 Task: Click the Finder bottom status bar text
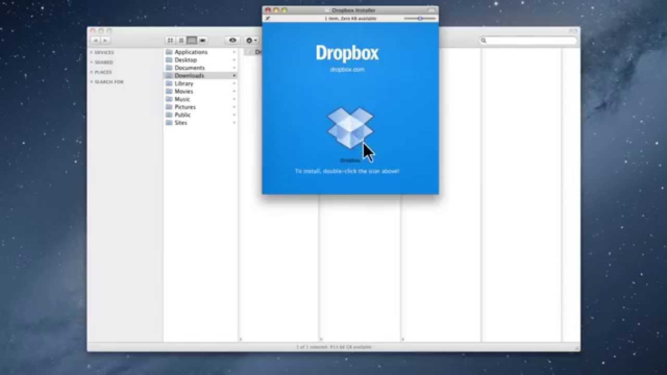point(333,347)
